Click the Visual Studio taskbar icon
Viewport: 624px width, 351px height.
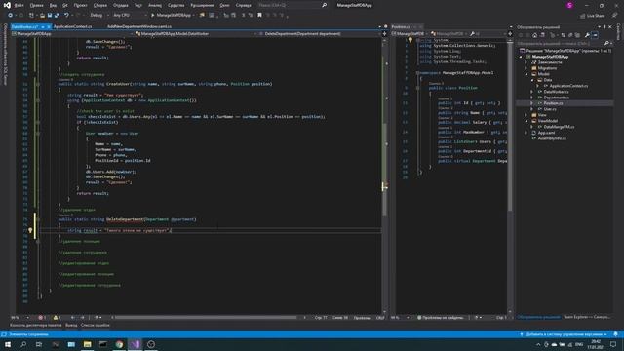tap(135, 344)
